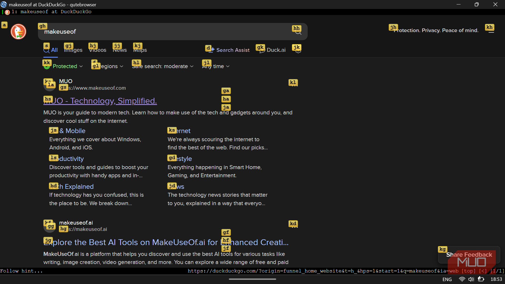Open the hamburger menu icon
This screenshot has width=505, height=284.
(x=491, y=31)
